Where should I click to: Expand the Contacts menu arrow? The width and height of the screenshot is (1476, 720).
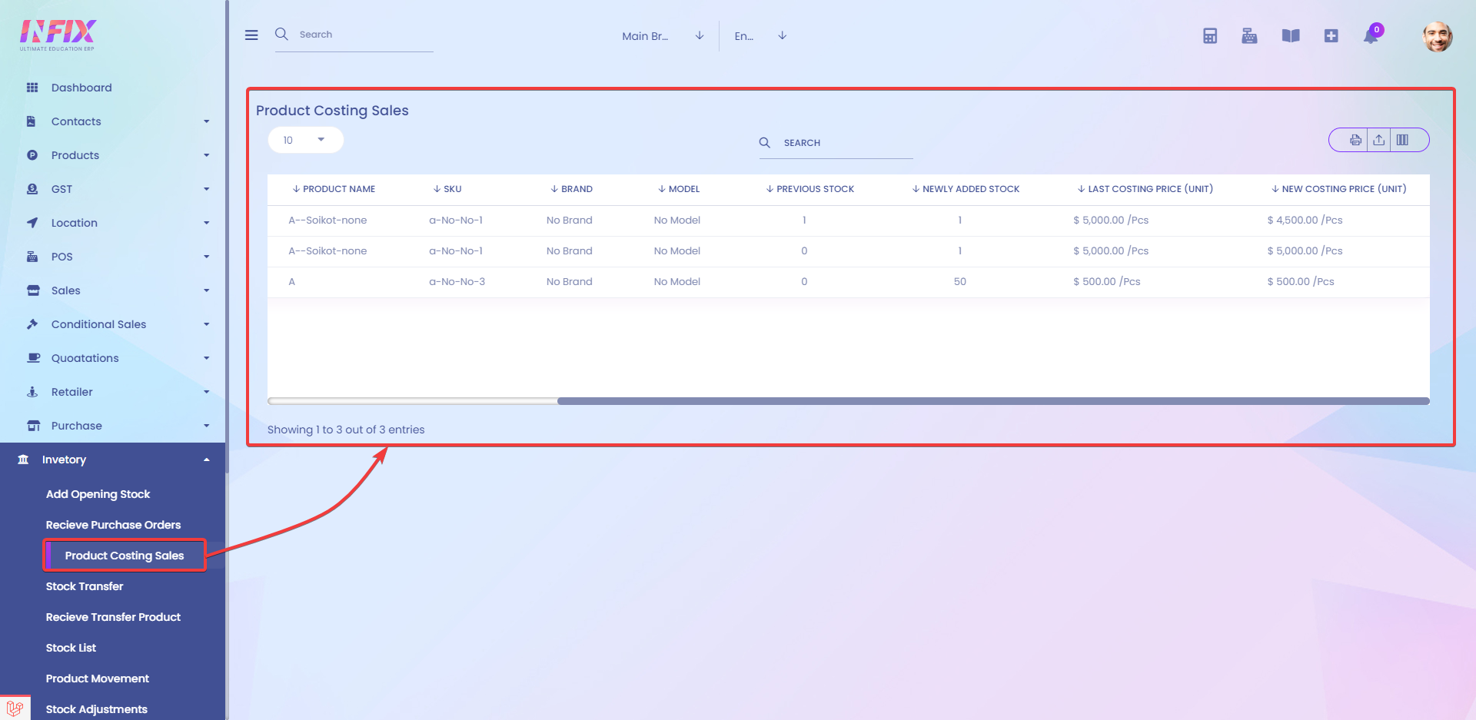tap(206, 121)
